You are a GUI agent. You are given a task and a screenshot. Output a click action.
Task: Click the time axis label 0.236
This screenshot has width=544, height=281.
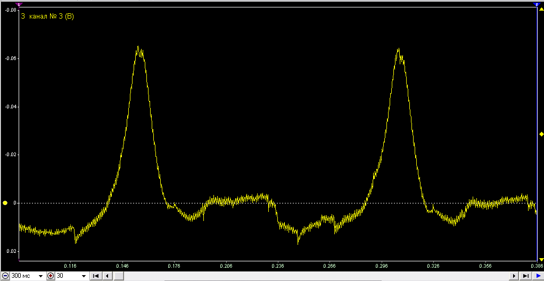point(278,266)
